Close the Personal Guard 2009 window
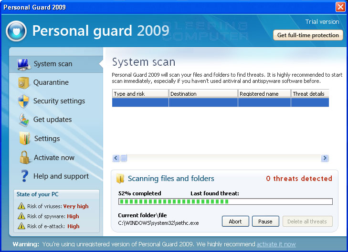This screenshot has height=252, width=348. click(340, 7)
